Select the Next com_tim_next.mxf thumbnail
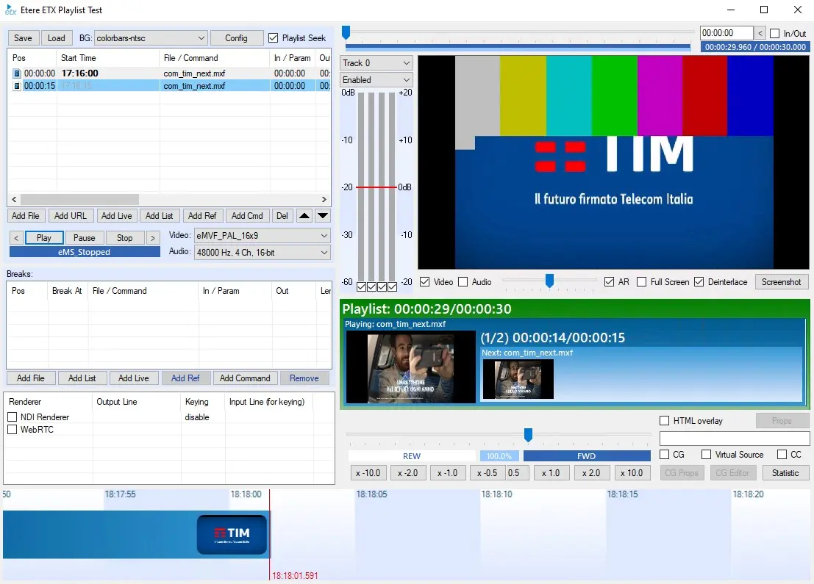The image size is (814, 584). (x=518, y=379)
